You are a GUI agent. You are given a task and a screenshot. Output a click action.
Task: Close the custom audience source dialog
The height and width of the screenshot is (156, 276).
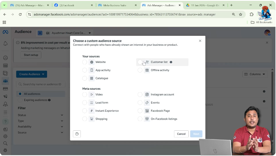200,41
